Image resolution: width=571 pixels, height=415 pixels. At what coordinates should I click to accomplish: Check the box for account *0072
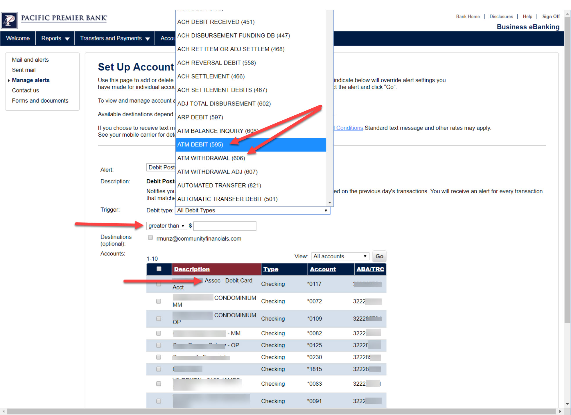click(x=159, y=301)
